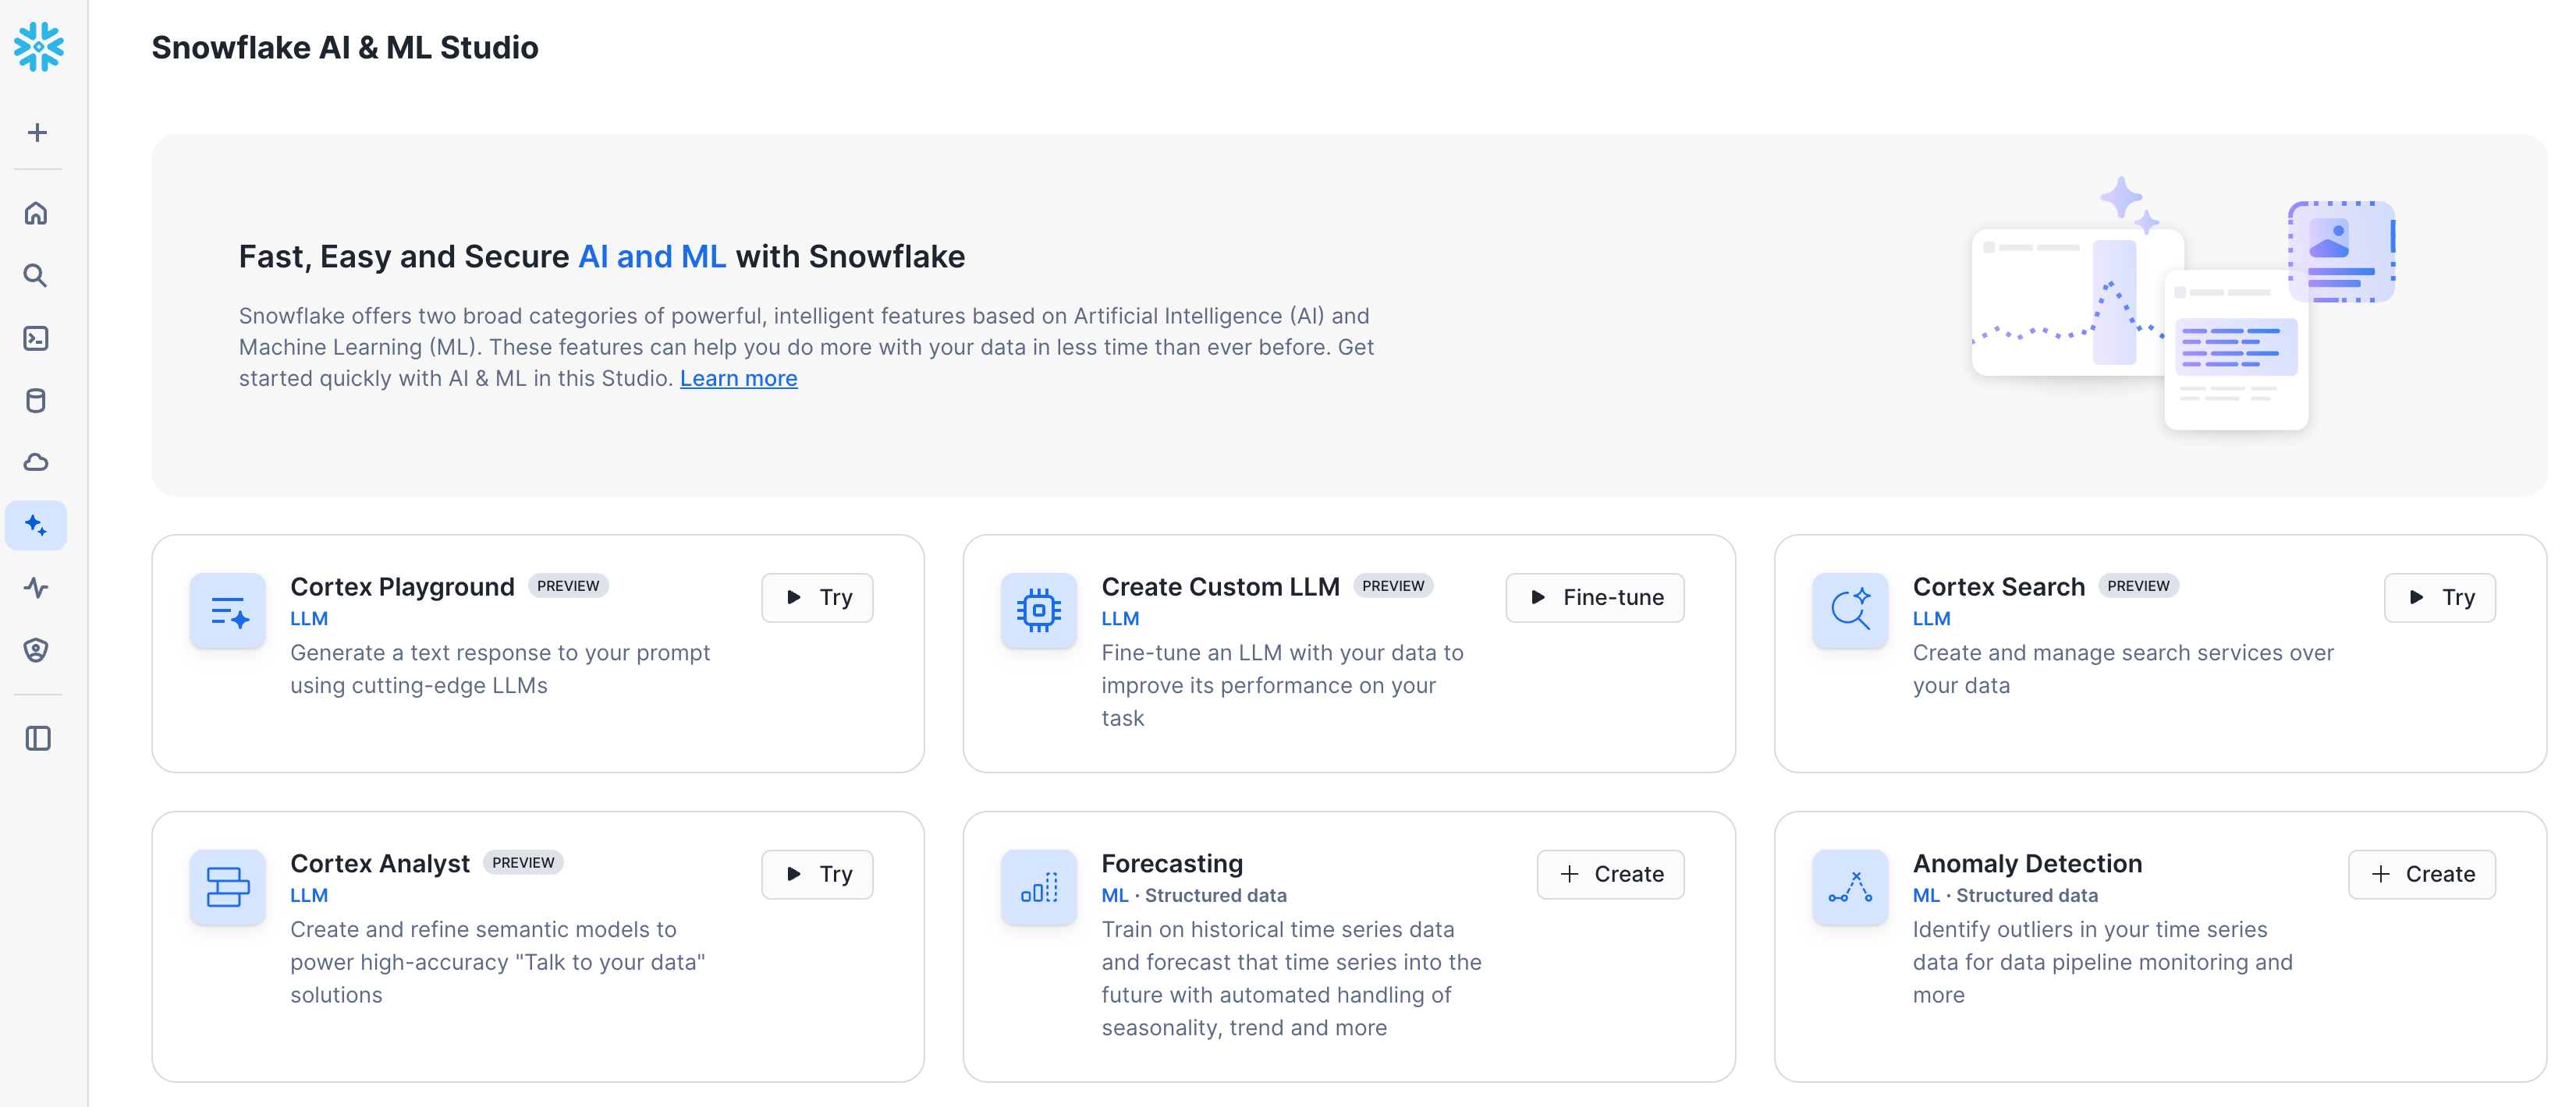Open the Search sidebar icon

click(x=36, y=276)
